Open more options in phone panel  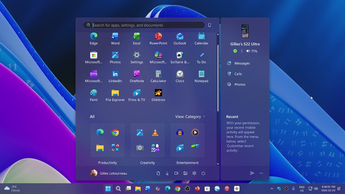(261, 173)
